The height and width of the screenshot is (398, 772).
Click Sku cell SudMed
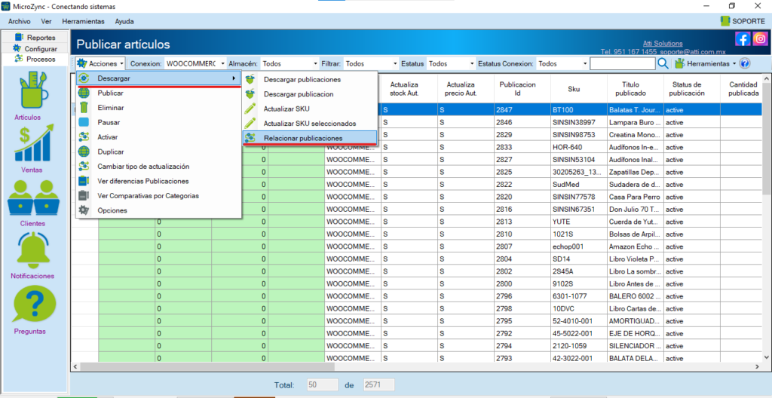pyautogui.click(x=578, y=184)
